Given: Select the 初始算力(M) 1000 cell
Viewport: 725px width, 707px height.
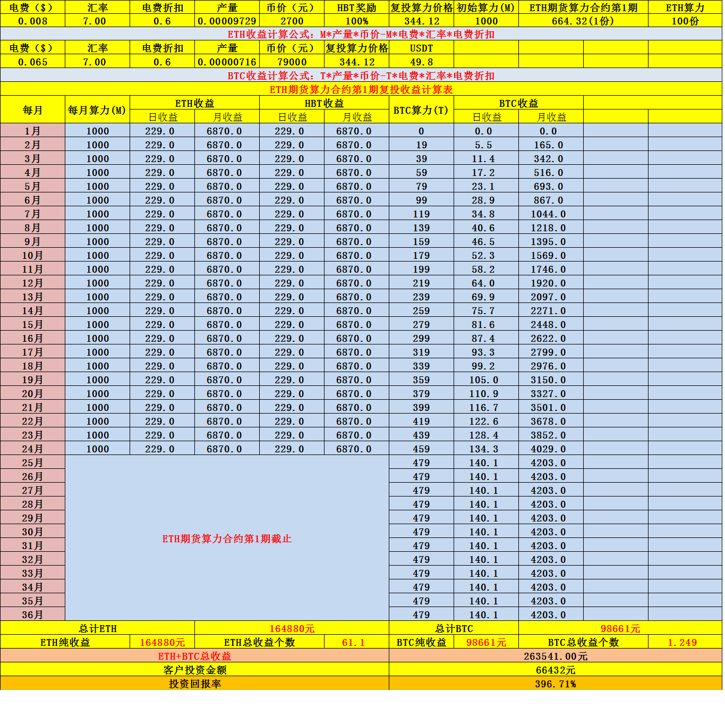Looking at the screenshot, I should coord(485,21).
